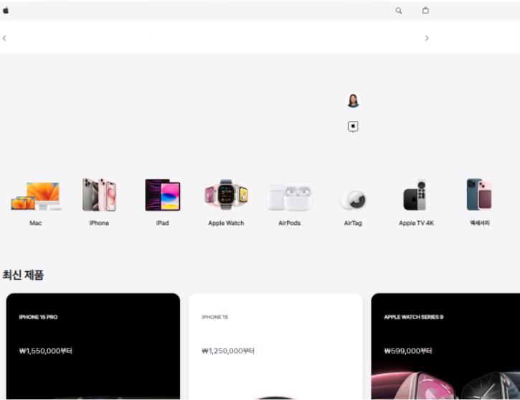The image size is (520, 400).
Task: Select the accessories phone case image
Action: click(479, 195)
